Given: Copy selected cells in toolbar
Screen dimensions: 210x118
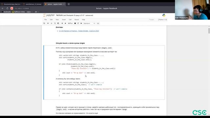Looking at the screenshot, I should pos(55,23).
